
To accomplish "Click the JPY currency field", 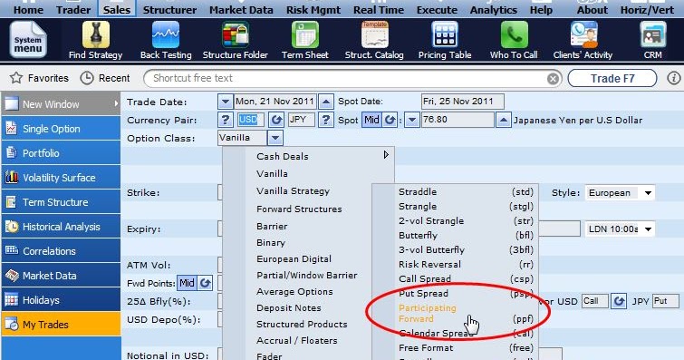I will [301, 120].
